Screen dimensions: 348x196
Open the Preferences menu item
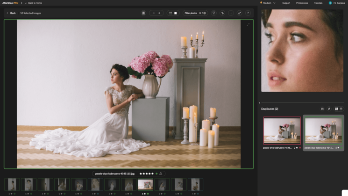(x=302, y=3)
